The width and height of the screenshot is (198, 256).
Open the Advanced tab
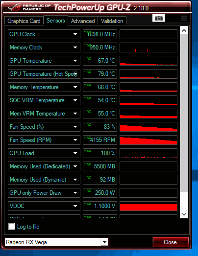[x=83, y=21]
